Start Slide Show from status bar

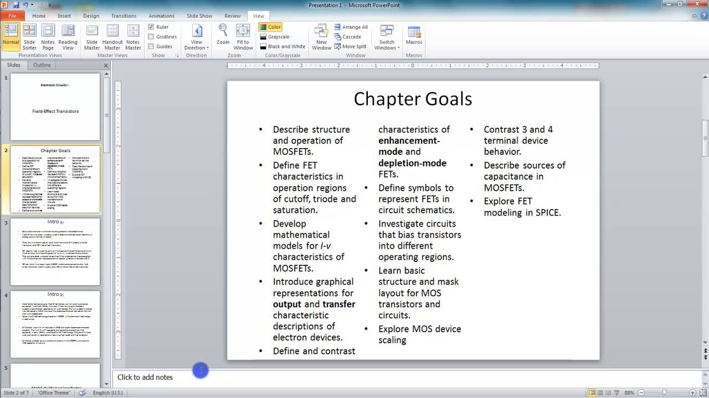coord(616,392)
